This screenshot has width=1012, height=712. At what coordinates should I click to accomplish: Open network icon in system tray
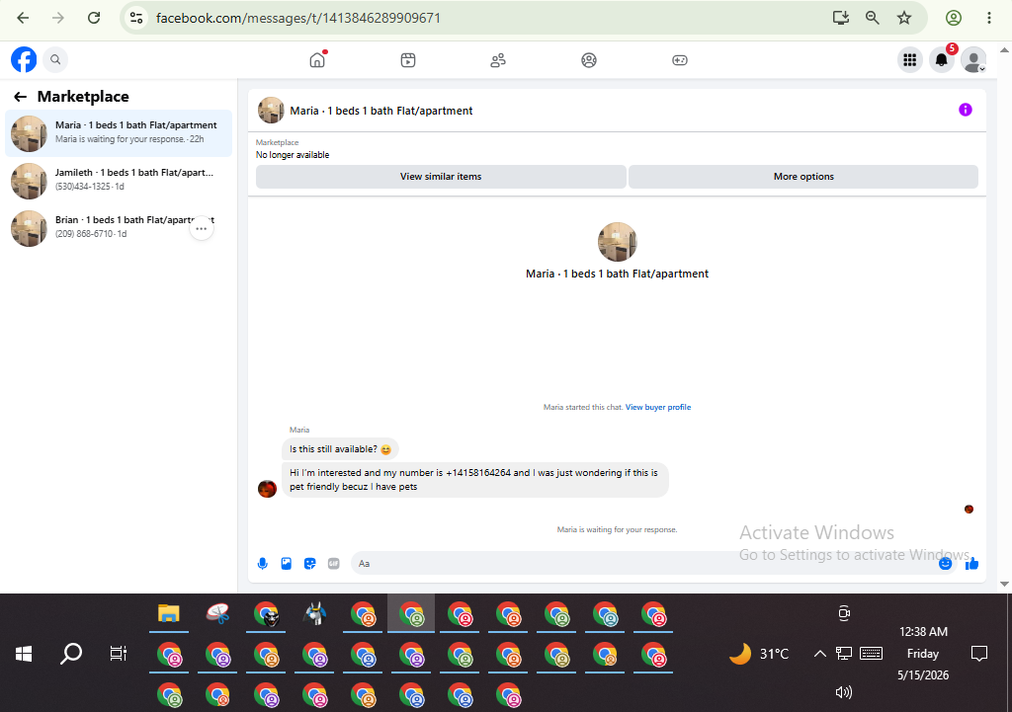pyautogui.click(x=844, y=654)
